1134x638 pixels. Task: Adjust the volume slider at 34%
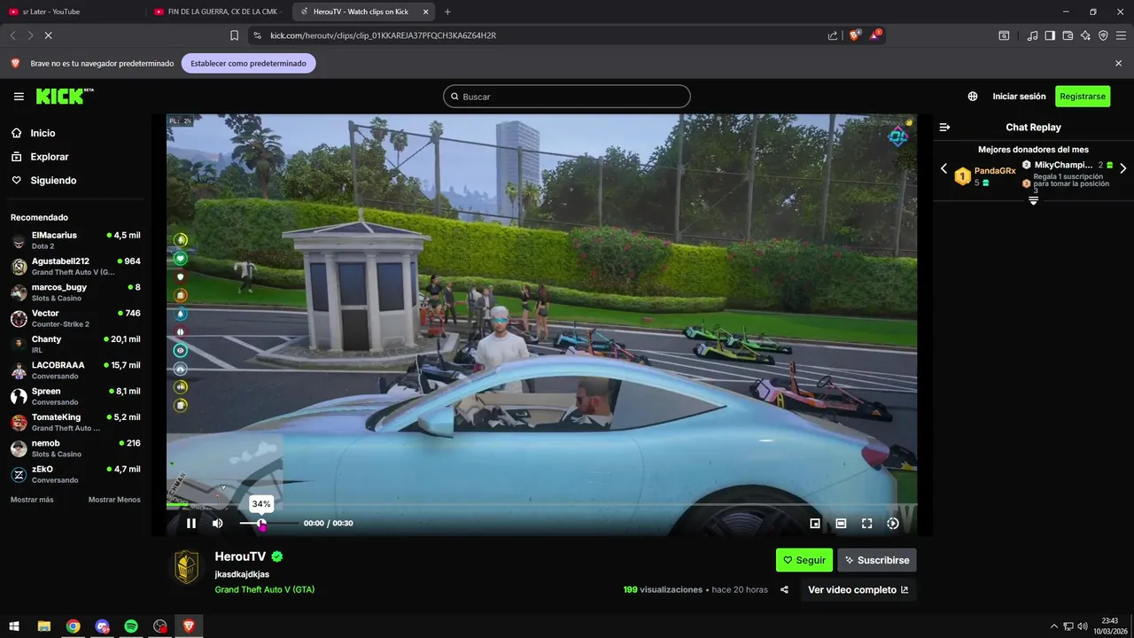coord(261,524)
